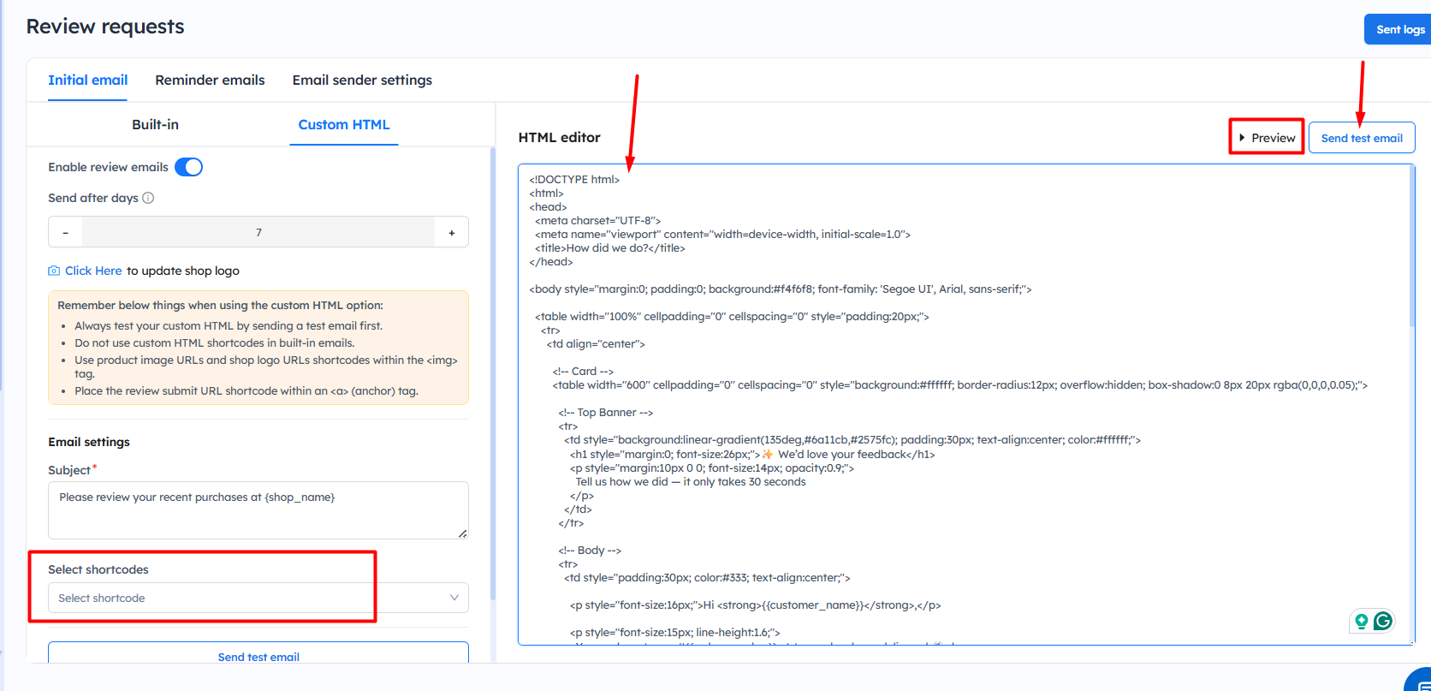This screenshot has width=1431, height=691.
Task: Click into the Subject text field
Action: (x=257, y=509)
